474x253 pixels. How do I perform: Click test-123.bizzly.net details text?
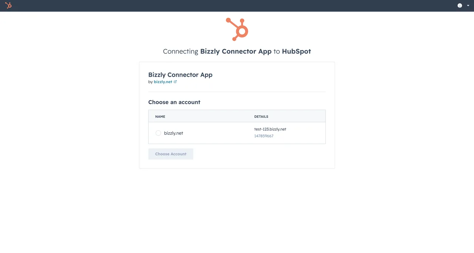coord(270,129)
